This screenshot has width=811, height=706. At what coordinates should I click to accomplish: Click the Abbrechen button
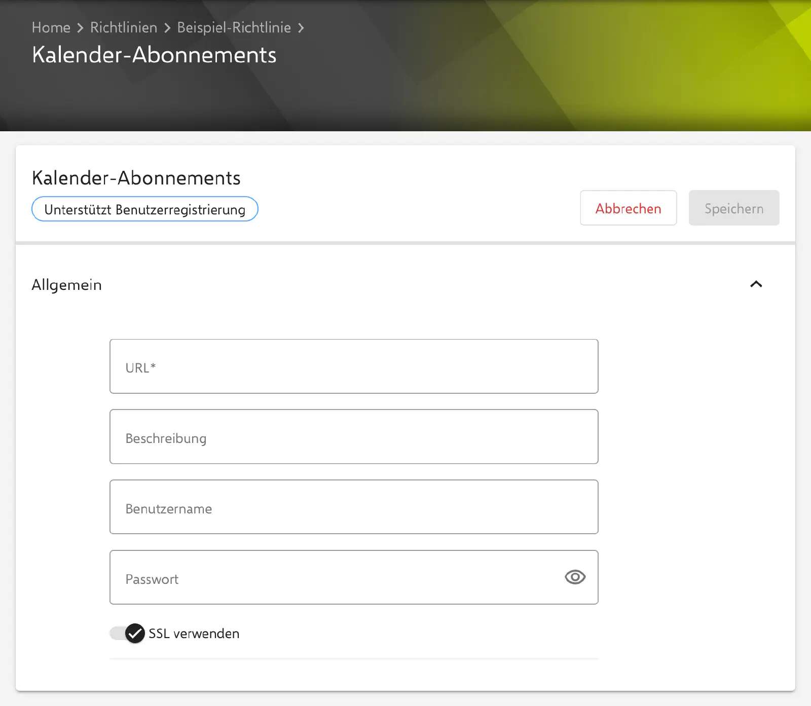click(x=628, y=208)
